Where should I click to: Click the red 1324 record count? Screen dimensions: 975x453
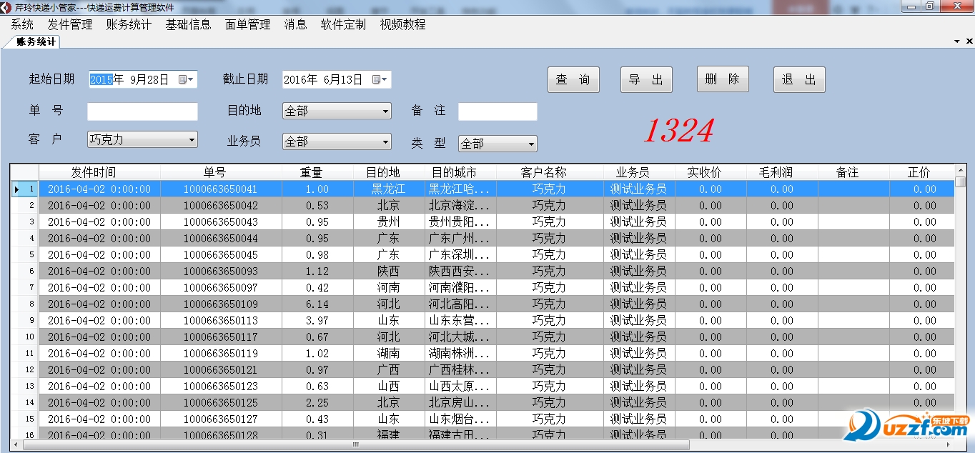click(678, 131)
